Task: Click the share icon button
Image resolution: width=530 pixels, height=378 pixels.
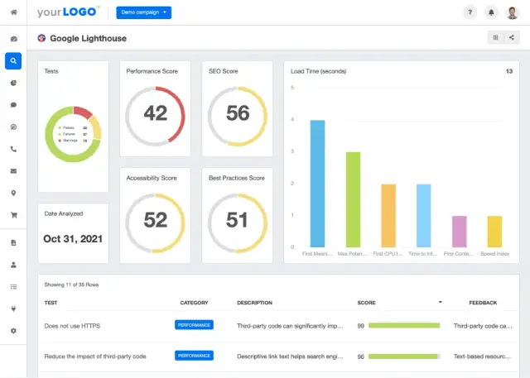Action: click(511, 37)
